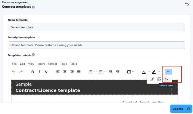Align text right
This screenshot has width=193, height=114.
tap(72, 72)
